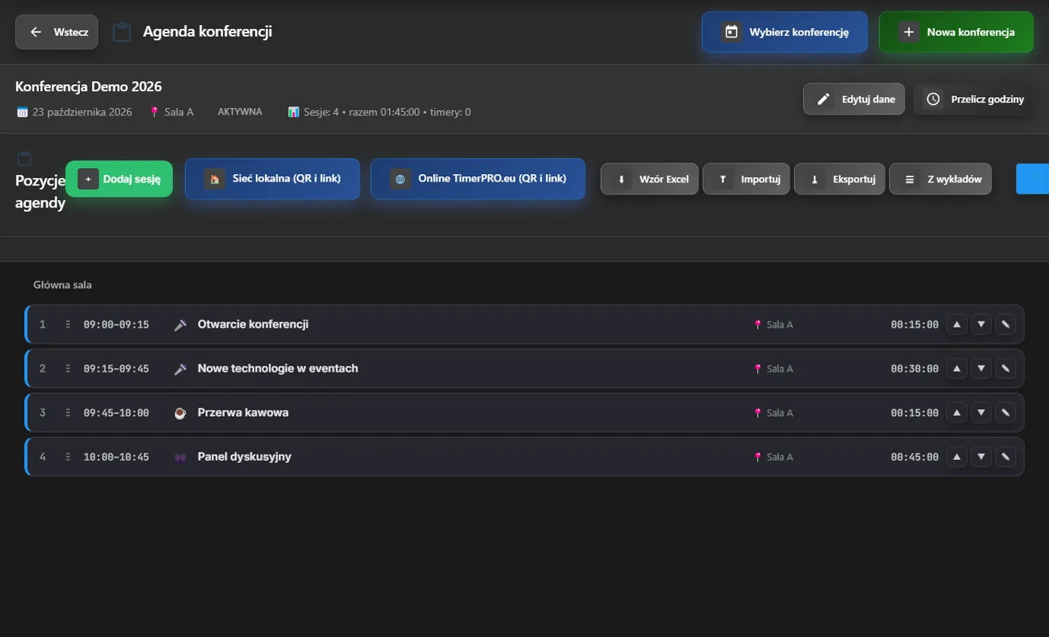Click the date 23 października 2026

click(x=82, y=112)
